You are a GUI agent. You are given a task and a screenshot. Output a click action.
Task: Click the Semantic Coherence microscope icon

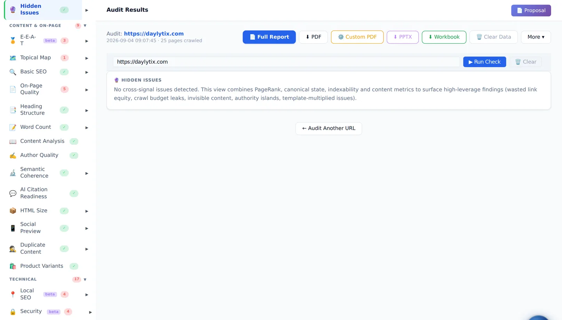tap(13, 173)
